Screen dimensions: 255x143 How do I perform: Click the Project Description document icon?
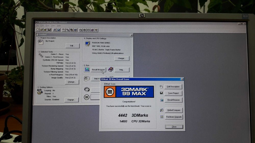pyautogui.click(x=41, y=42)
